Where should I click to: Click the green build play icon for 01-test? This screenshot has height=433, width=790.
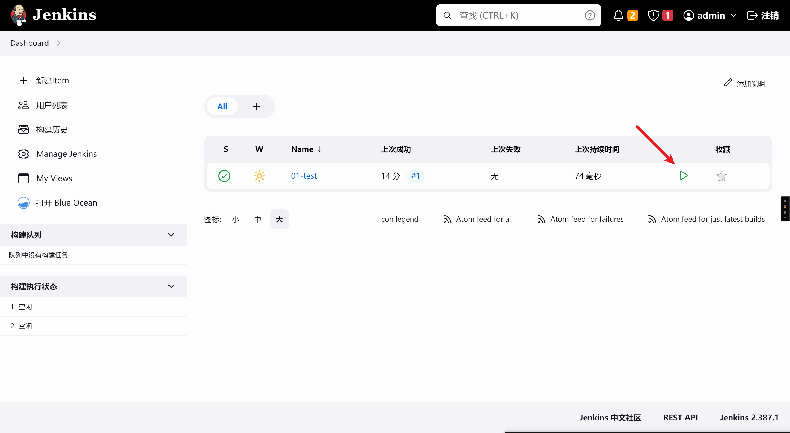click(x=683, y=176)
